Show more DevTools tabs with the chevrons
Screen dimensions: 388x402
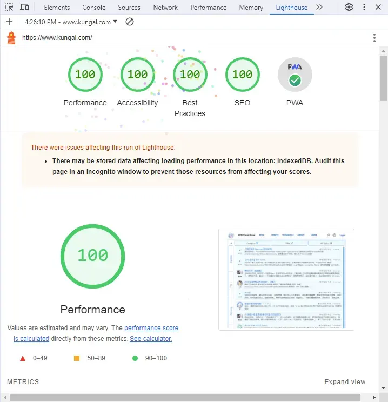pyautogui.click(x=319, y=7)
